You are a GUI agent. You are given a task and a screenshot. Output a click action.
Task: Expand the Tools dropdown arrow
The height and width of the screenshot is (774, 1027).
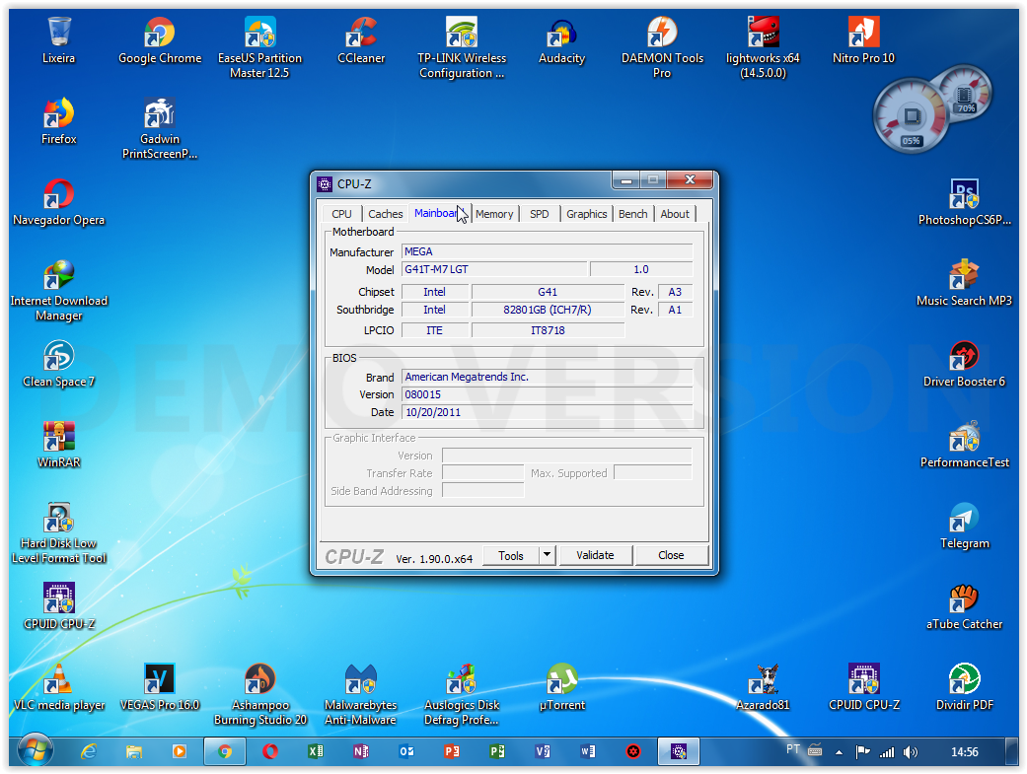548,555
